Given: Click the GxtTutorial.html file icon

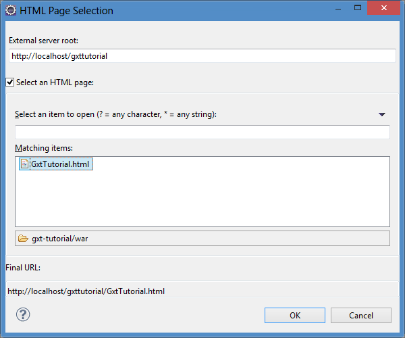Looking at the screenshot, I should (x=24, y=164).
